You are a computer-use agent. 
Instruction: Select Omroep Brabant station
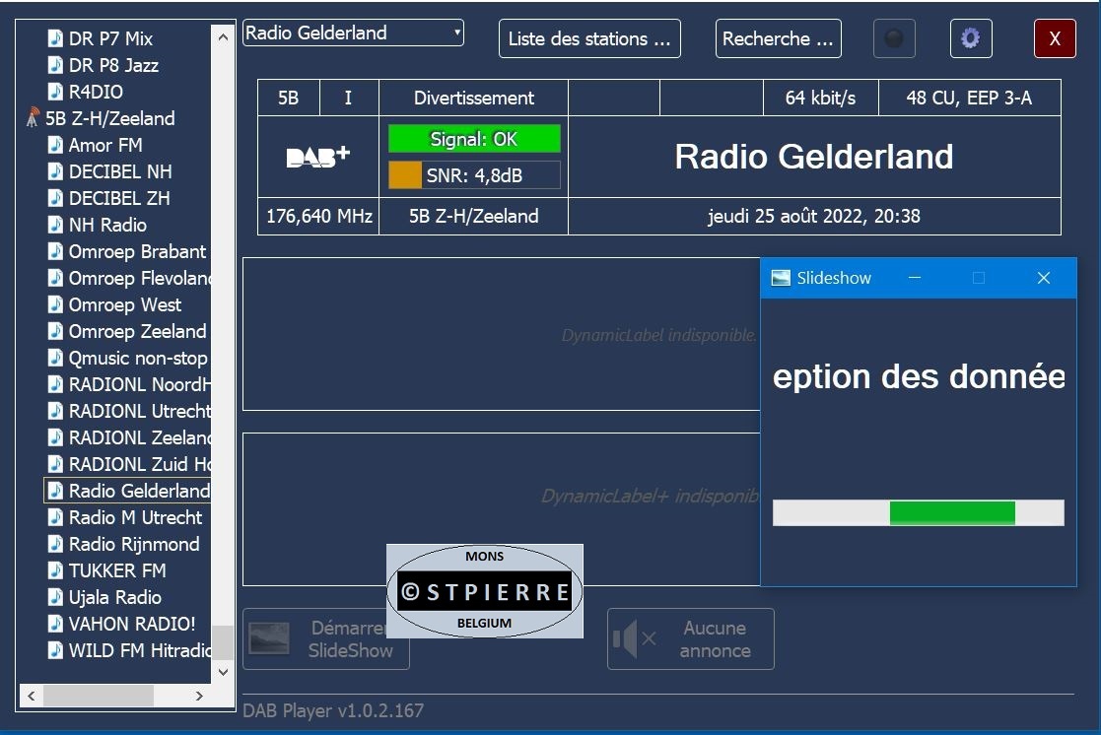(137, 251)
